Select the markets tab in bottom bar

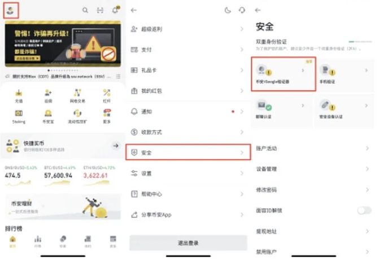point(38,241)
